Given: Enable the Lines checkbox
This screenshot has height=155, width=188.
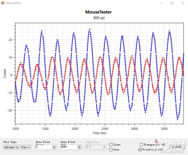Looking at the screenshot, I should pos(111,144).
